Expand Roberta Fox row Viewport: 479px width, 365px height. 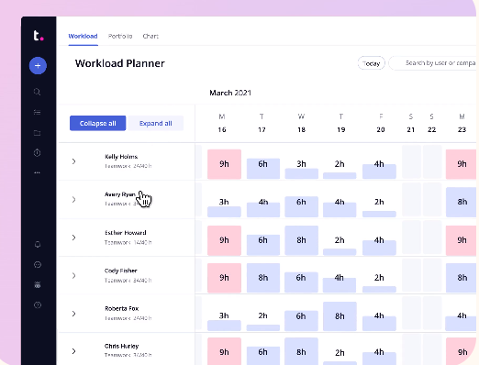point(73,314)
